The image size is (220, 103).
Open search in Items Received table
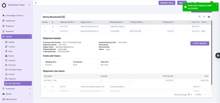click(x=200, y=17)
